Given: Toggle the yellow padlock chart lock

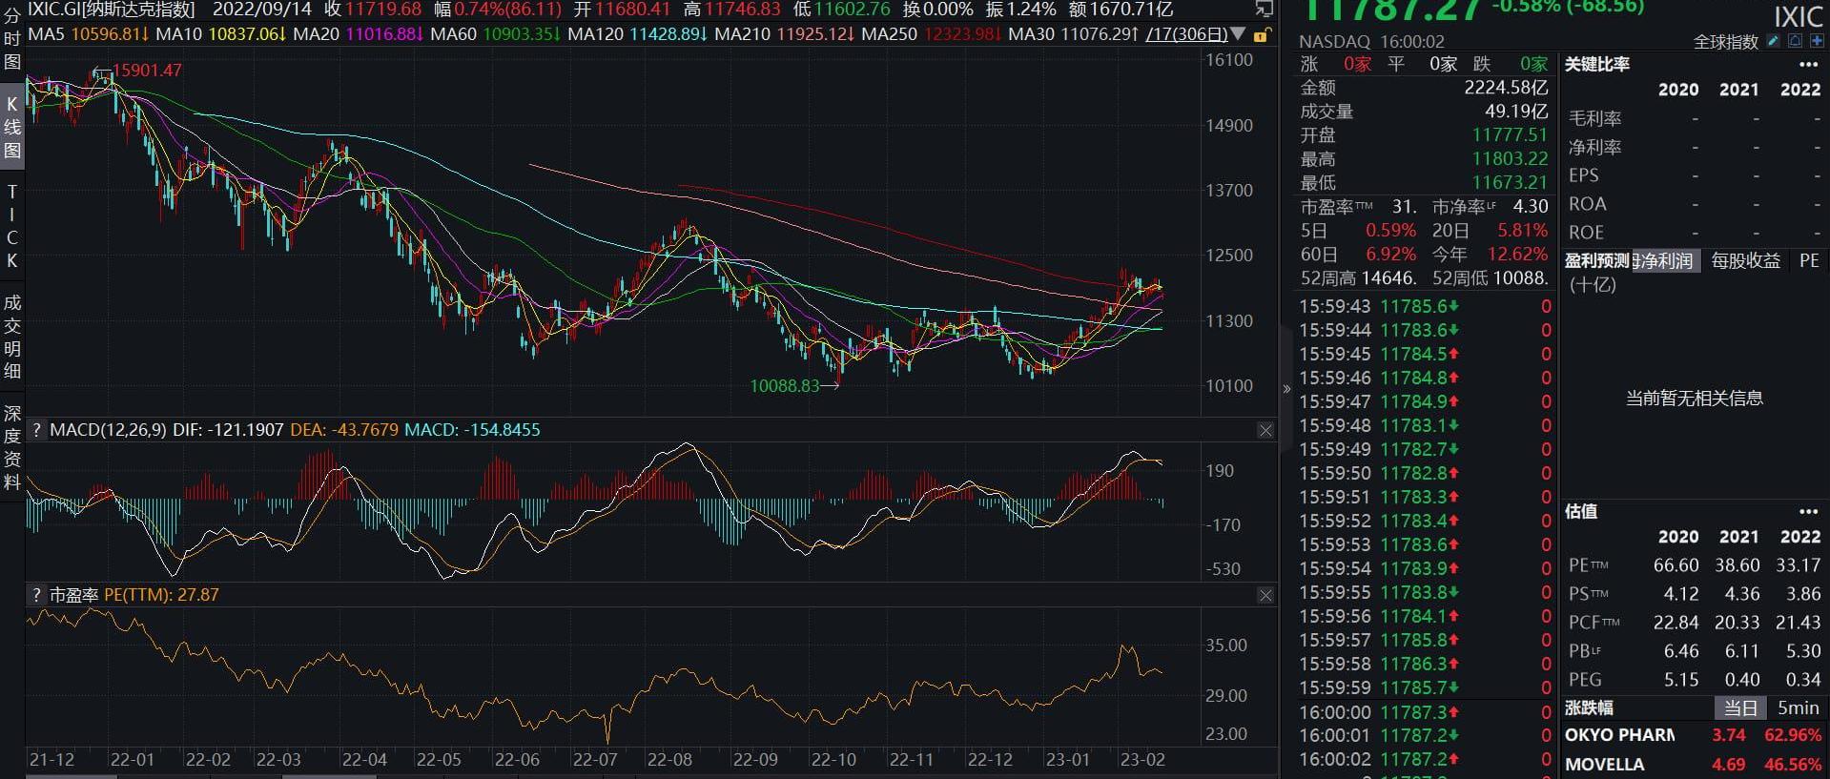Looking at the screenshot, I should [x=1261, y=35].
